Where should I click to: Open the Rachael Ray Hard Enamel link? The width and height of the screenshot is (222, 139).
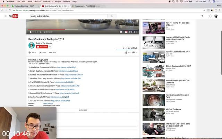coord(74,75)
